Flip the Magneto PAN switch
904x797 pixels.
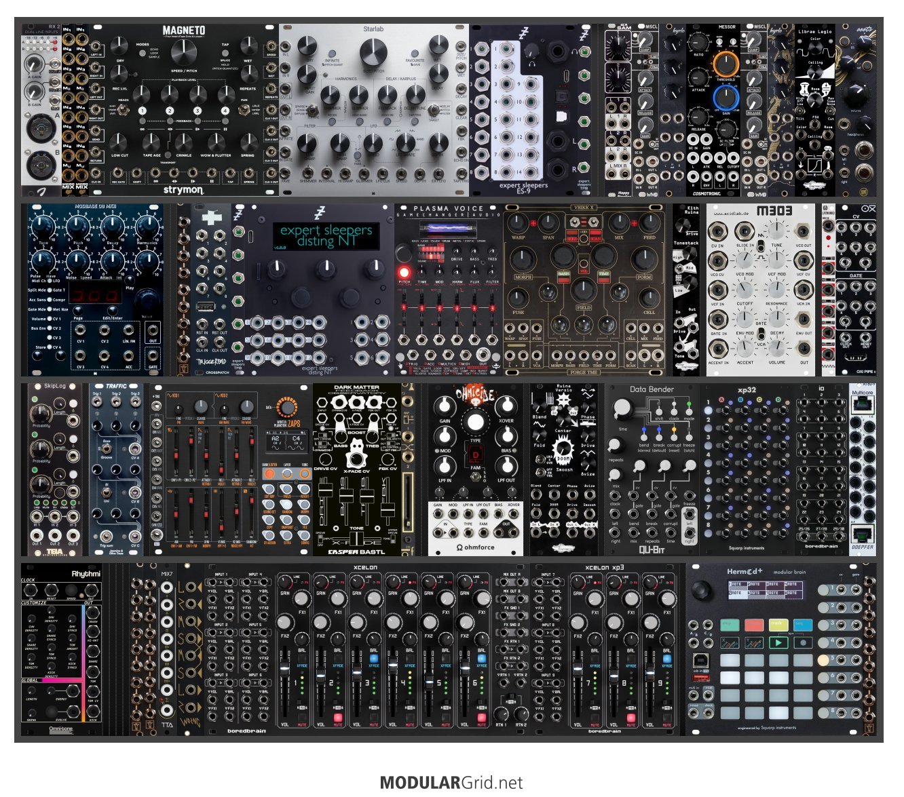click(245, 110)
